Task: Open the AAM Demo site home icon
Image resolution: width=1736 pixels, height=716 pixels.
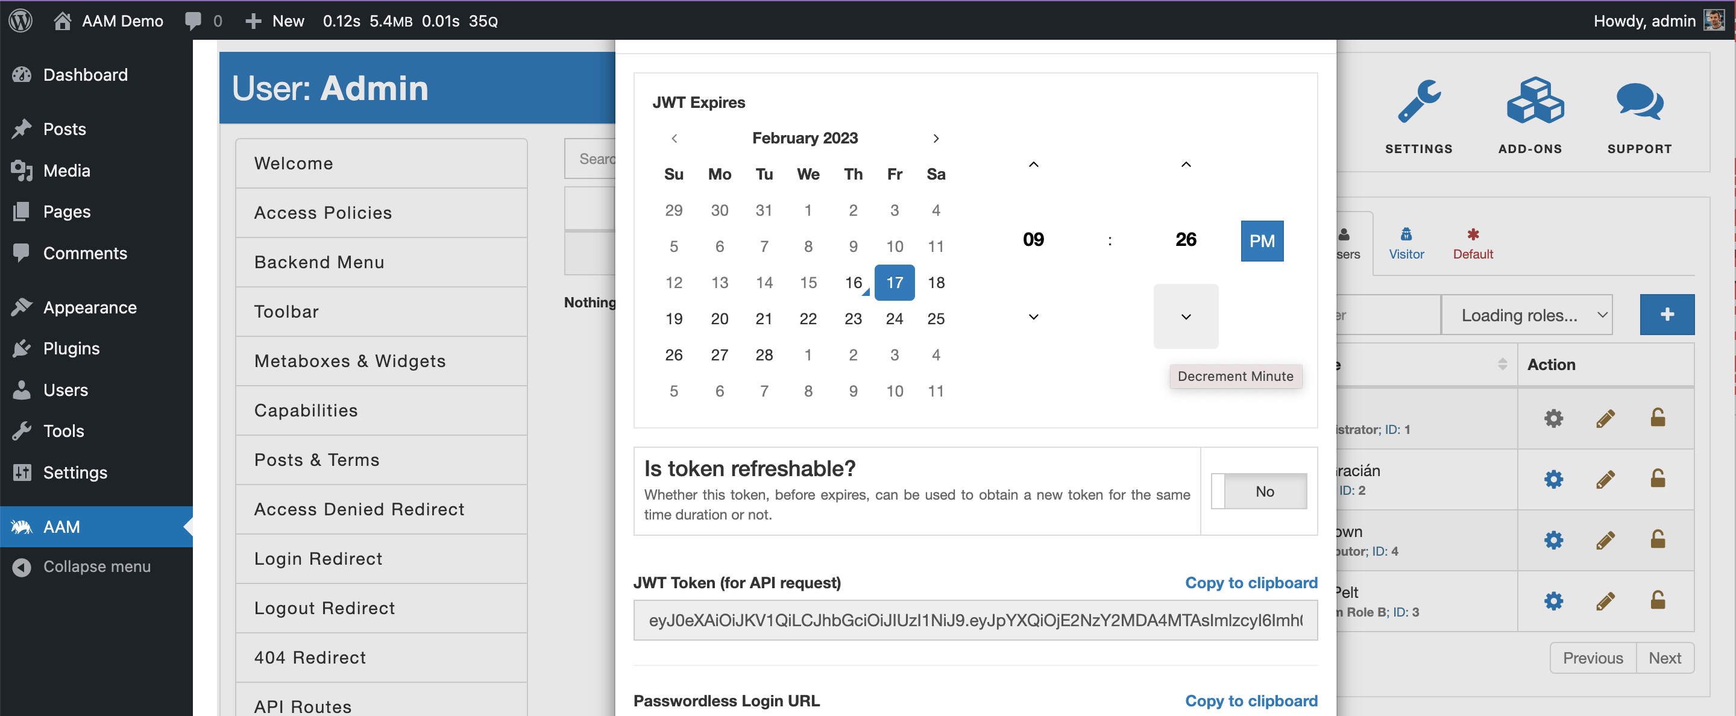Action: coord(62,21)
